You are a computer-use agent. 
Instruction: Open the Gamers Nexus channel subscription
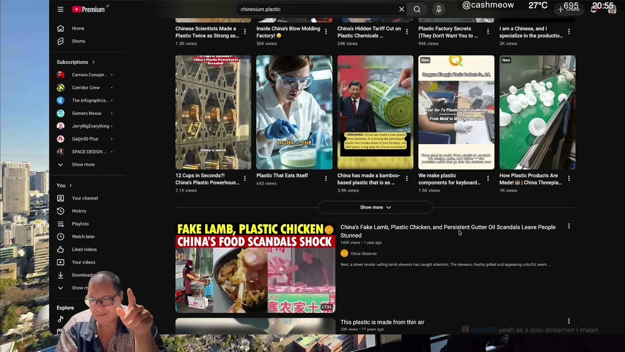[88, 113]
